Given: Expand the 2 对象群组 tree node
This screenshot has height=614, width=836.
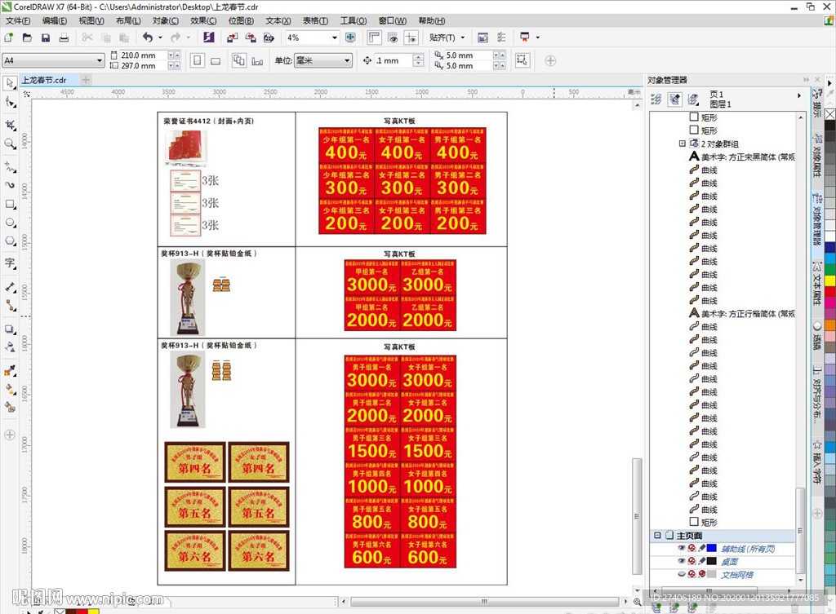Looking at the screenshot, I should tap(682, 144).
